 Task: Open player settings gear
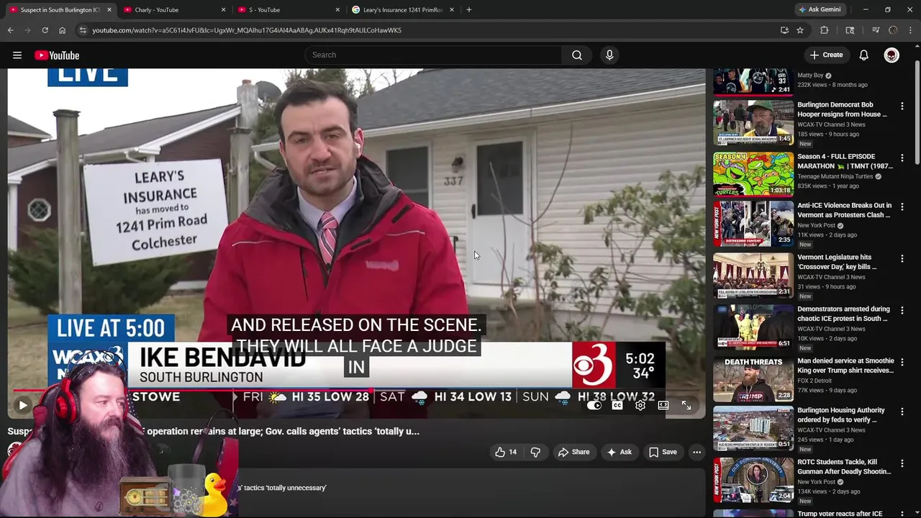[640, 406]
